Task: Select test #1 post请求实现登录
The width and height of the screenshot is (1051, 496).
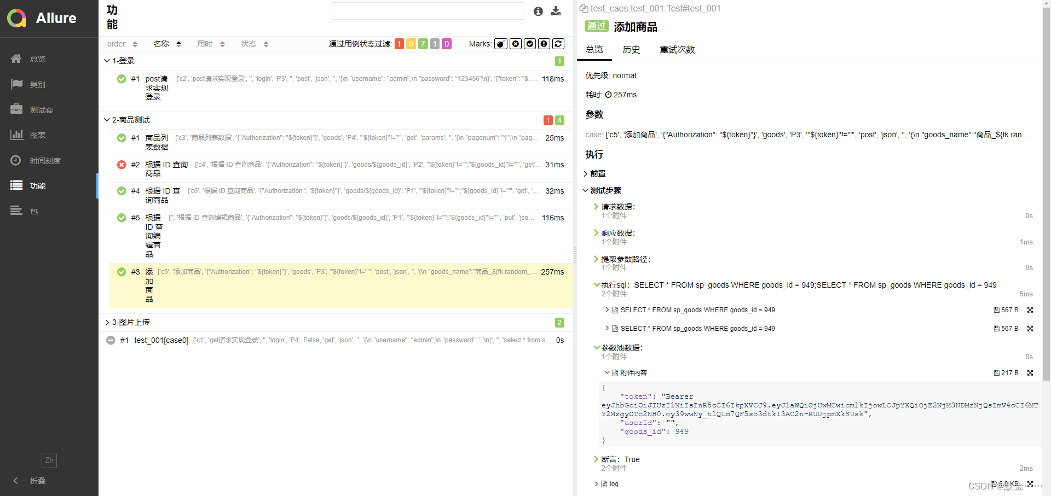Action: pos(341,87)
